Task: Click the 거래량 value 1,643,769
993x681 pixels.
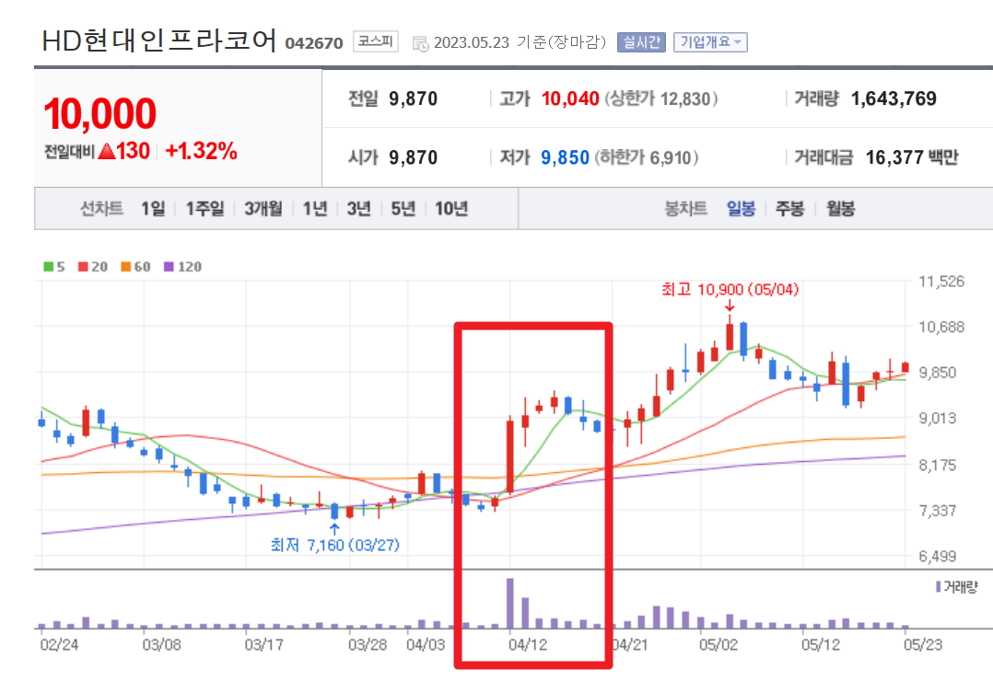Action: [894, 98]
